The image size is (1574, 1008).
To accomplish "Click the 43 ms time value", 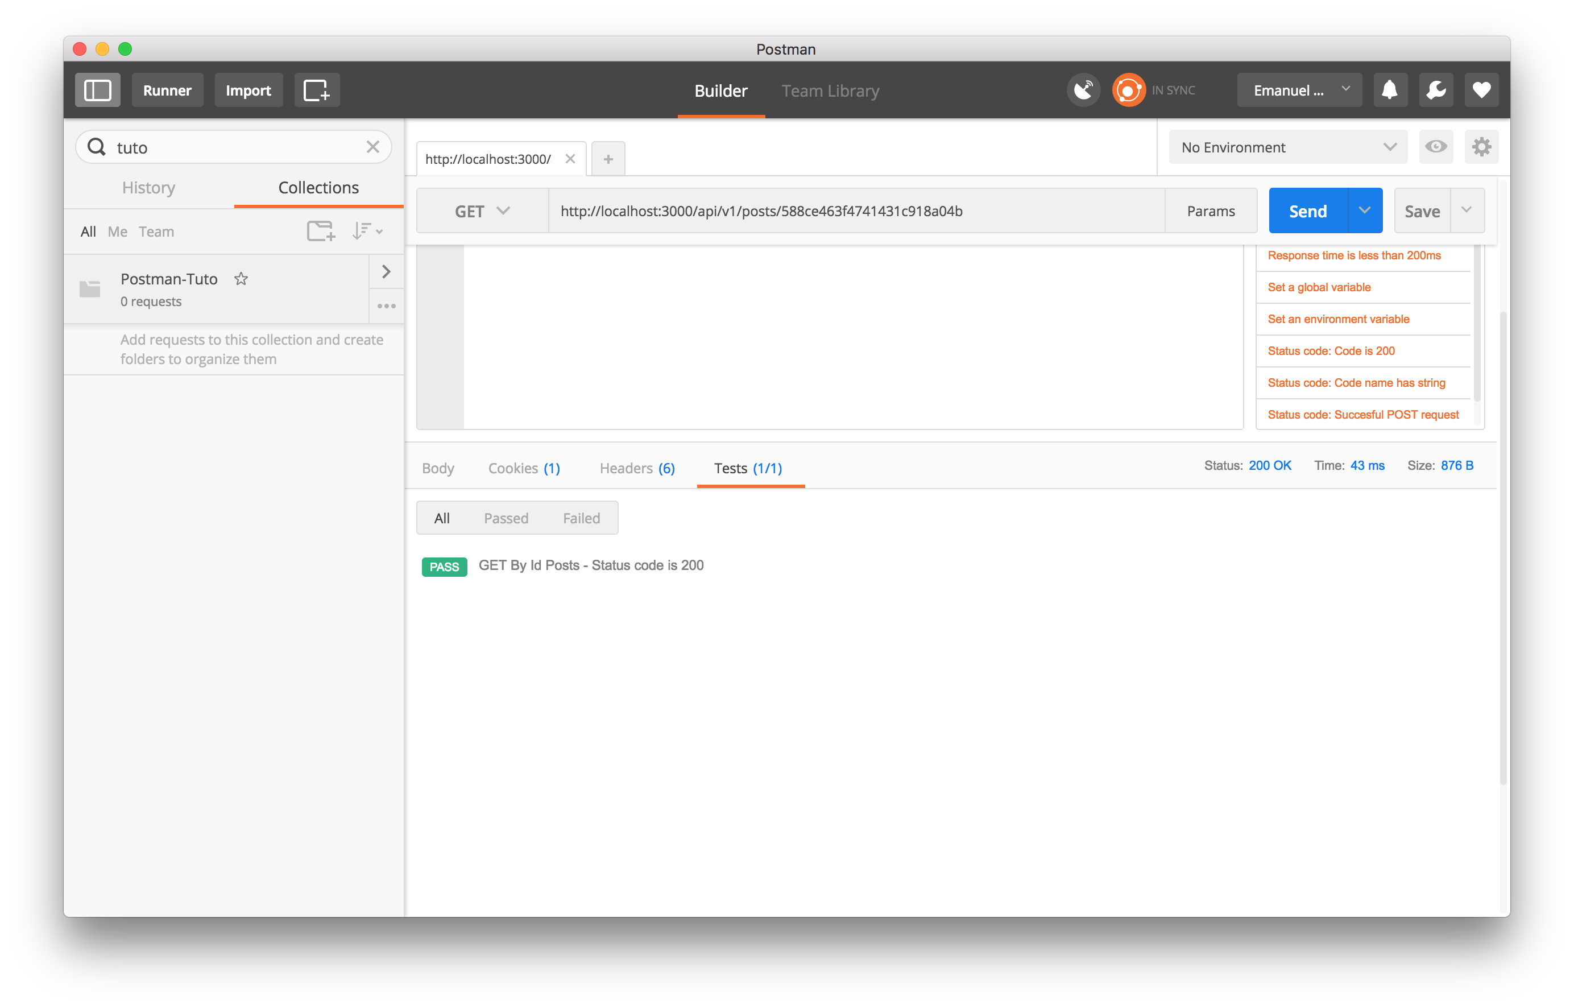I will (1367, 465).
